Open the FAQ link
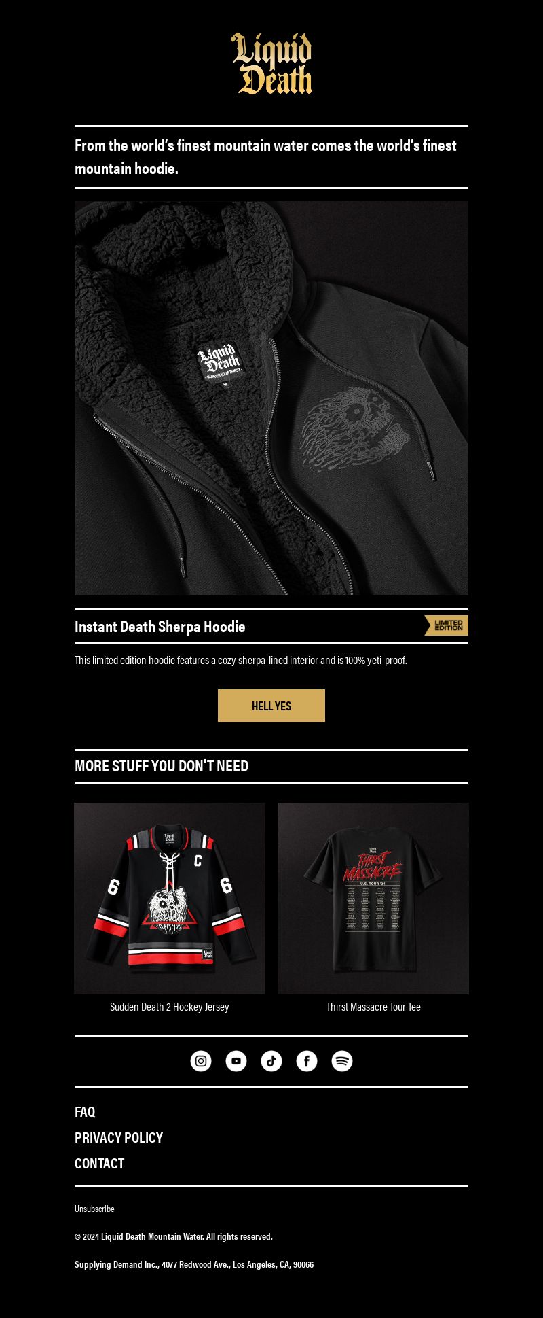This screenshot has width=543, height=1318. 85,1111
